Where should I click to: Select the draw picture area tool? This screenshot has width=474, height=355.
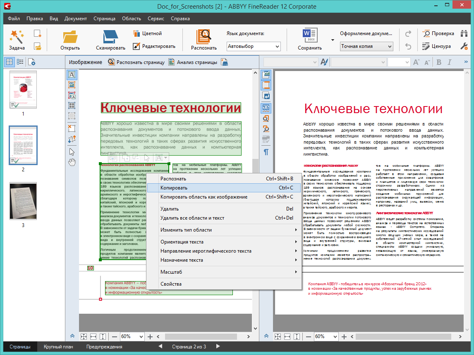coord(72,85)
